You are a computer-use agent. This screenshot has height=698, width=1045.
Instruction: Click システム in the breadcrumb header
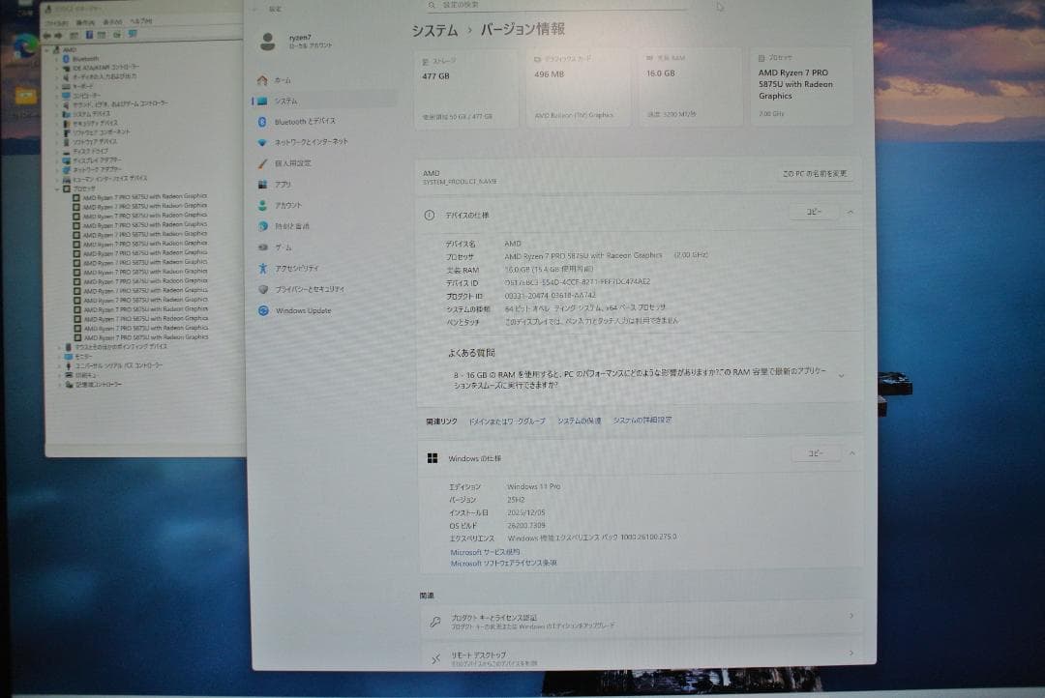[435, 30]
